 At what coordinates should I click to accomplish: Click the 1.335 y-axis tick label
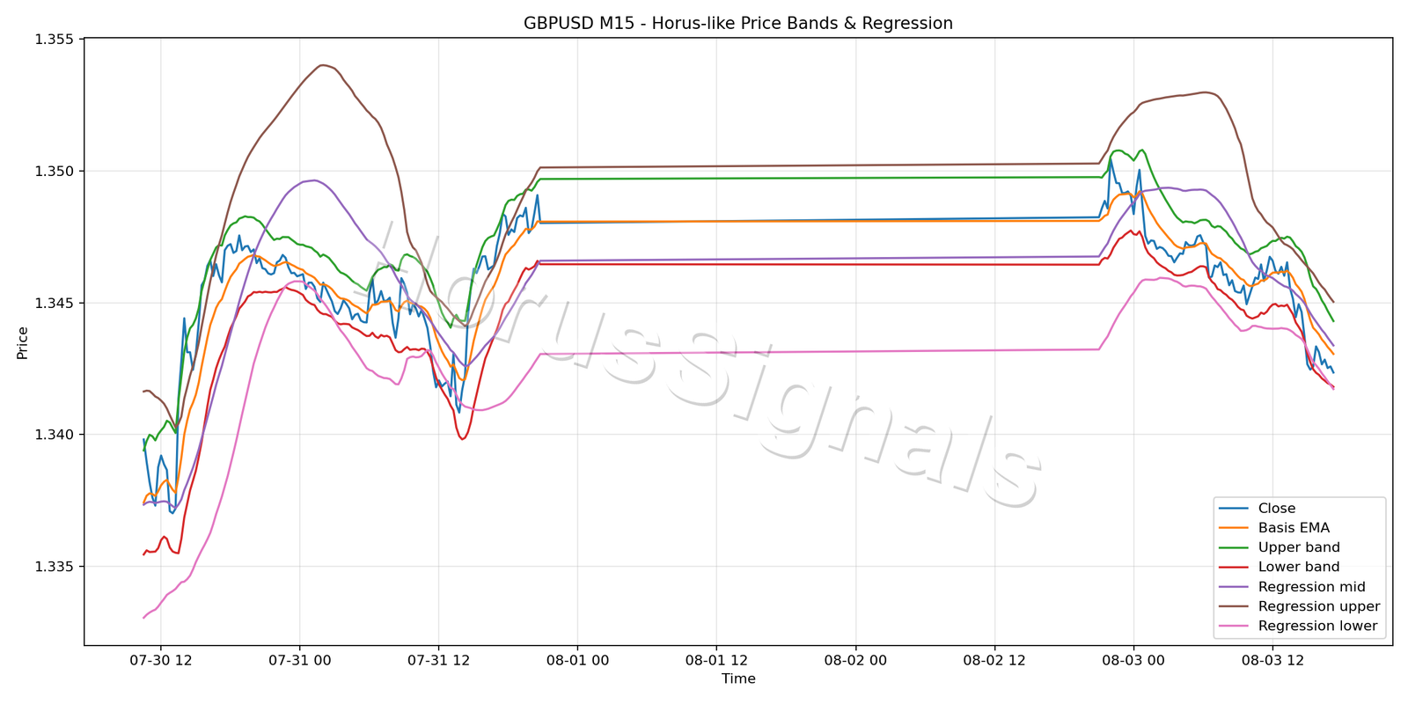pos(54,567)
